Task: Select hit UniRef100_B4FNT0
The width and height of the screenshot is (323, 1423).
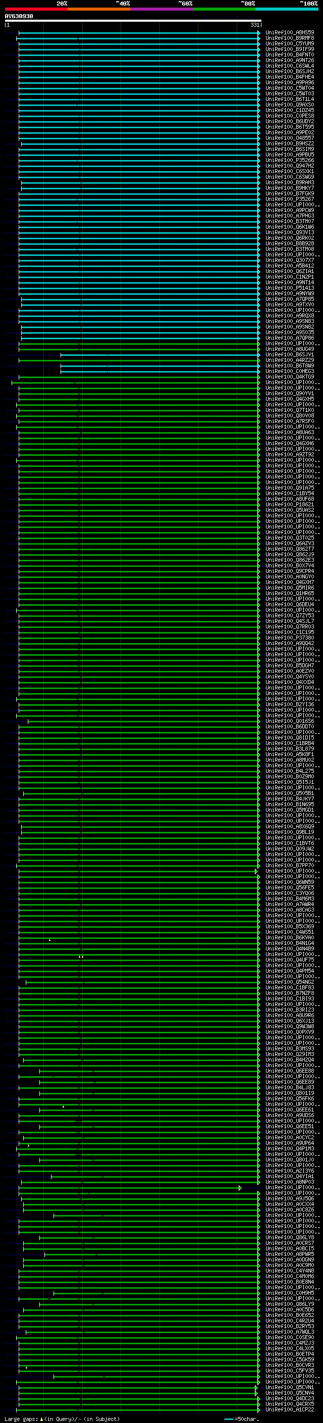Action: click(x=289, y=55)
